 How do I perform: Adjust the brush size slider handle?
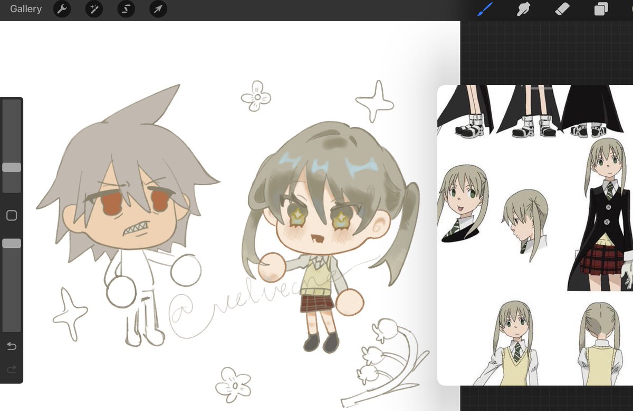[x=12, y=167]
